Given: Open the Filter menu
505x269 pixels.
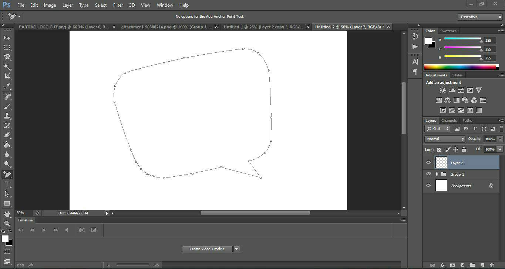Looking at the screenshot, I should (x=118, y=5).
